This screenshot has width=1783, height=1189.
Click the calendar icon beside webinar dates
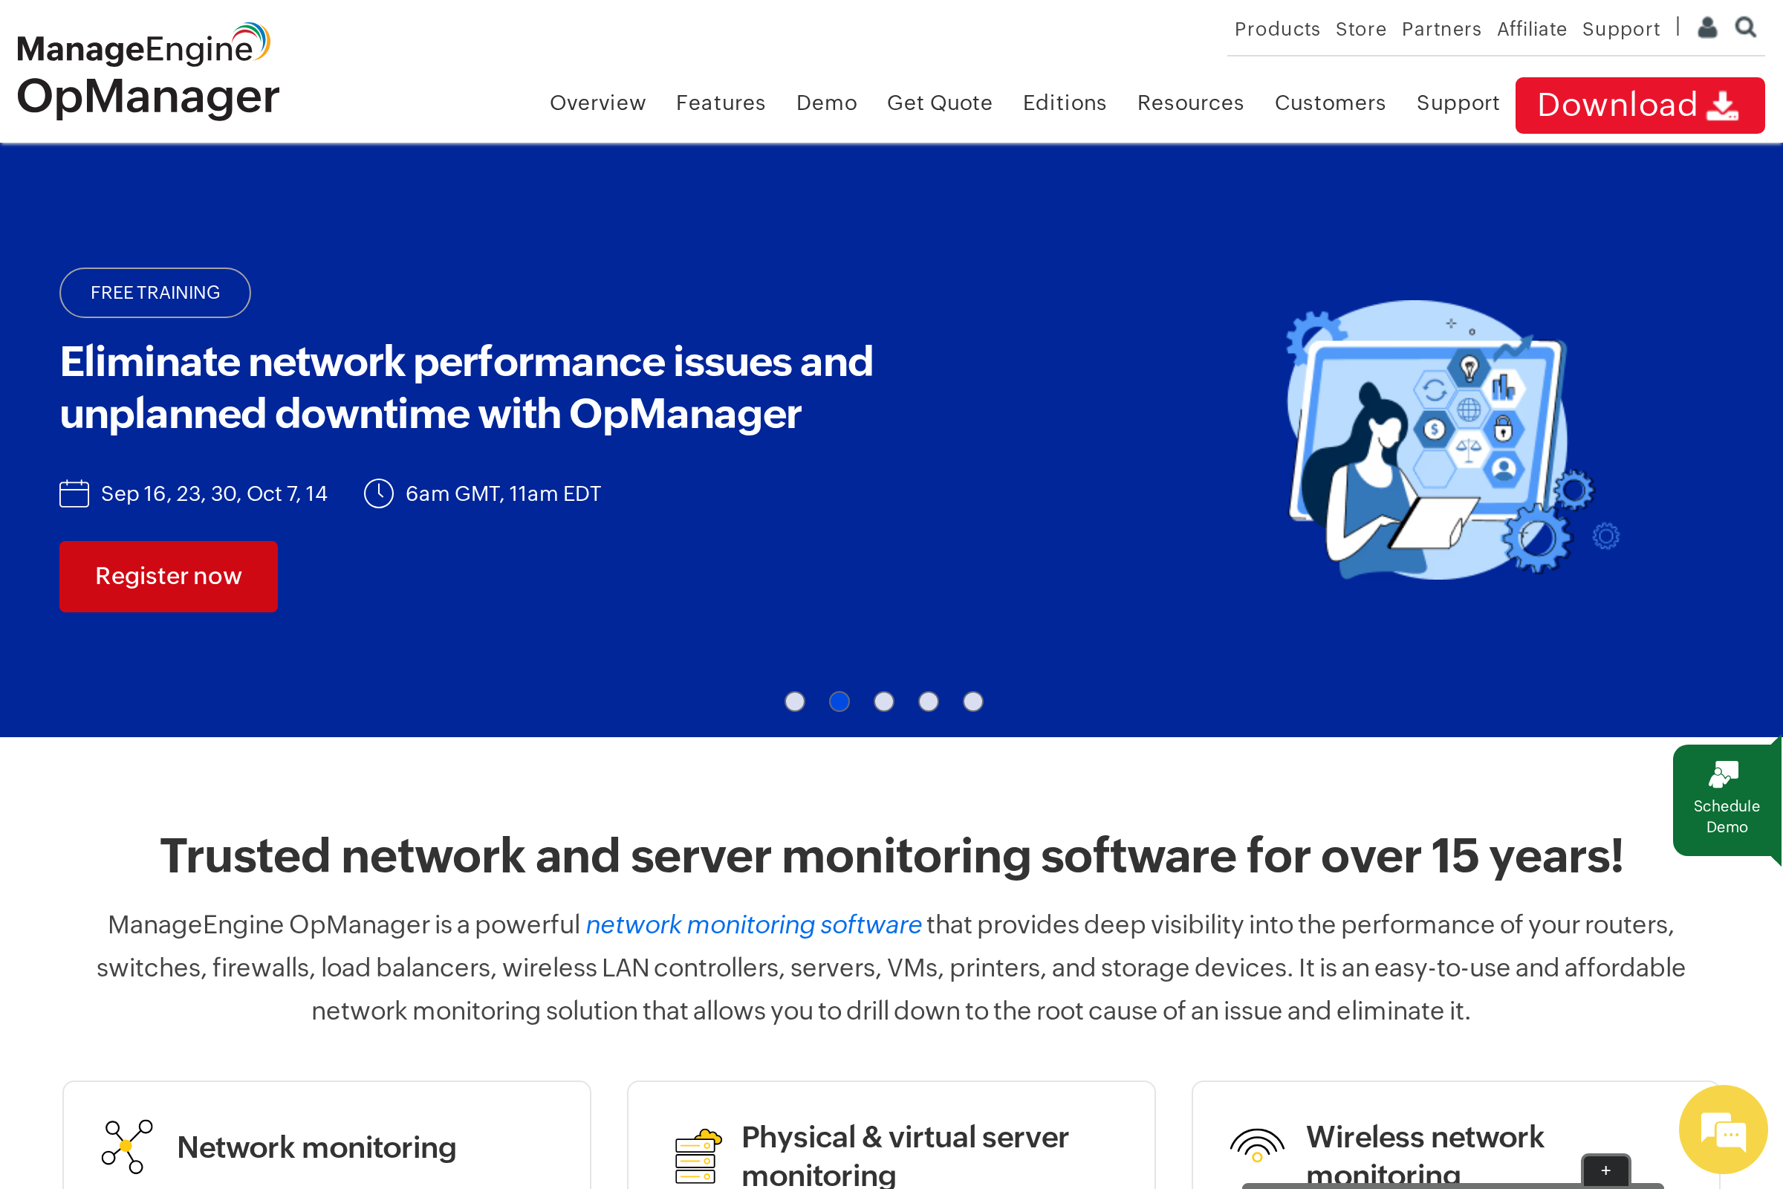coord(74,493)
